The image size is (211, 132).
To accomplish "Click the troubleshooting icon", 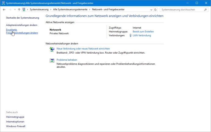I will (52, 61).
